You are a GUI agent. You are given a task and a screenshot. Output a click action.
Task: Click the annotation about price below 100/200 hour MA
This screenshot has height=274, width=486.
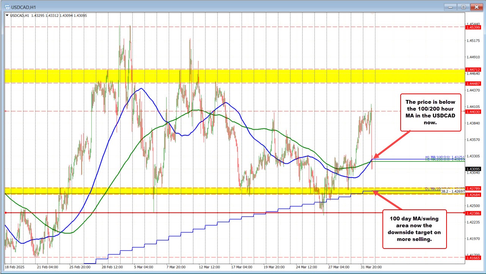pos(431,113)
